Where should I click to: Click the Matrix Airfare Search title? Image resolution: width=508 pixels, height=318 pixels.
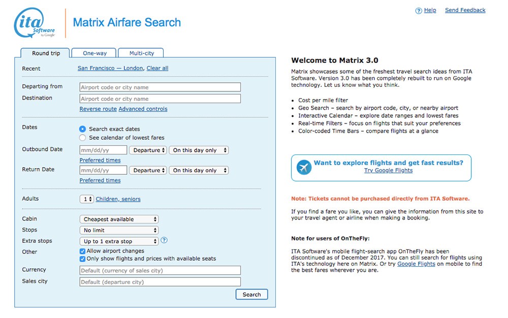126,22
